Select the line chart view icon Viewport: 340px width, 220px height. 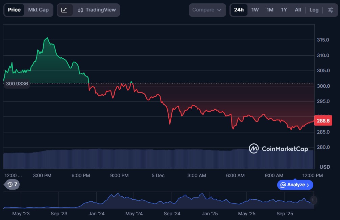click(x=64, y=10)
